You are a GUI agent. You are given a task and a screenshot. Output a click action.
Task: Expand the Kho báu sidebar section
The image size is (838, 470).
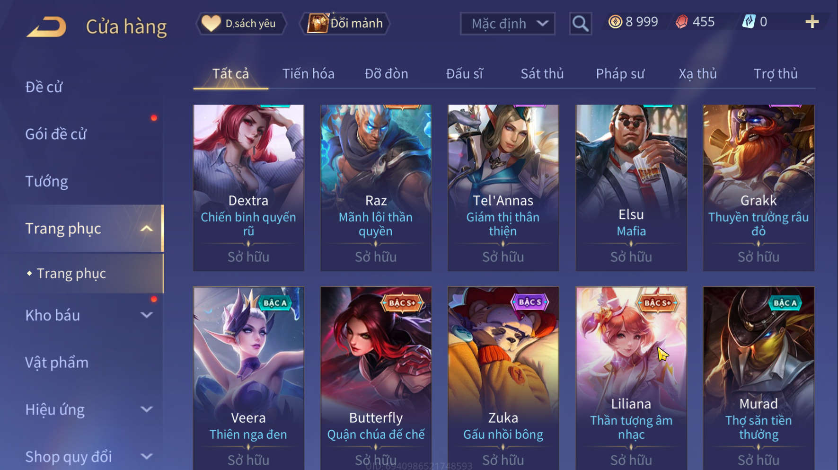147,315
